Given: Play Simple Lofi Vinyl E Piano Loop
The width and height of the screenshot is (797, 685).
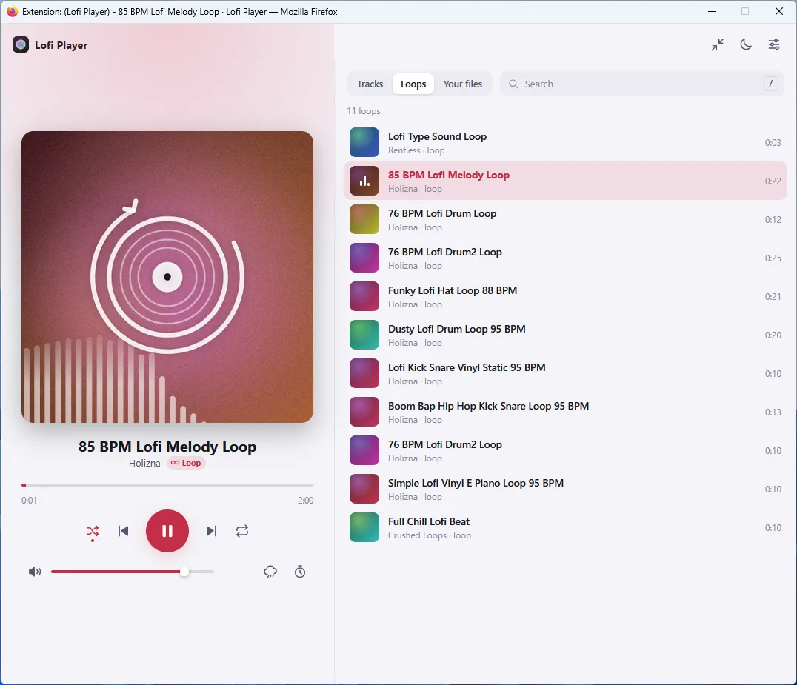Looking at the screenshot, I should (x=565, y=489).
